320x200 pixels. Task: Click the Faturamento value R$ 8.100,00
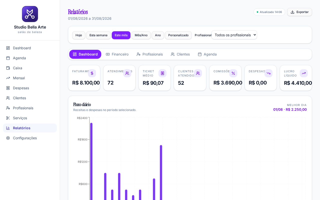(86, 83)
